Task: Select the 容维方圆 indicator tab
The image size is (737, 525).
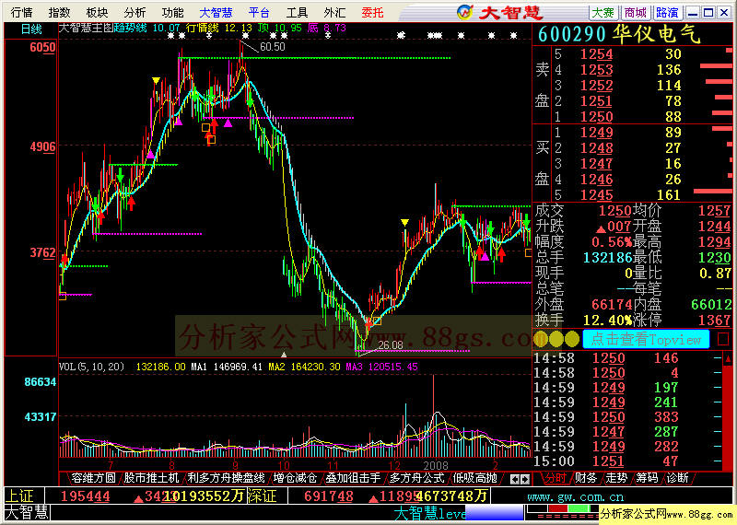Action: 93,478
